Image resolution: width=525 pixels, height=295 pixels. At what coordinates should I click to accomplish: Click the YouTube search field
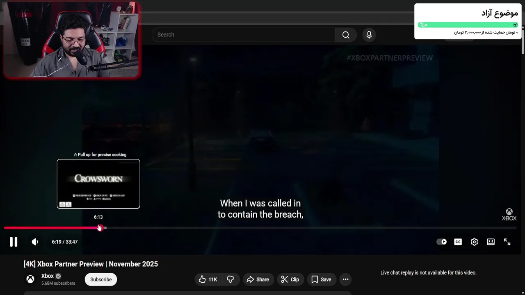point(243,35)
